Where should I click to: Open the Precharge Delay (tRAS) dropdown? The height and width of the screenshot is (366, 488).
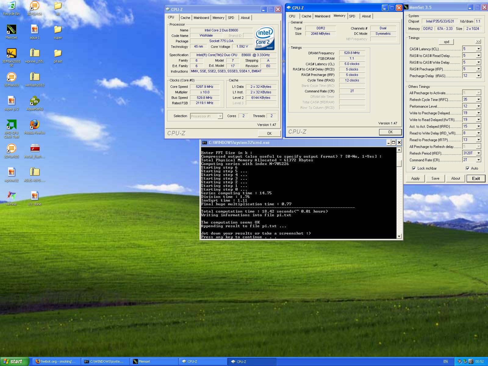pyautogui.click(x=479, y=76)
